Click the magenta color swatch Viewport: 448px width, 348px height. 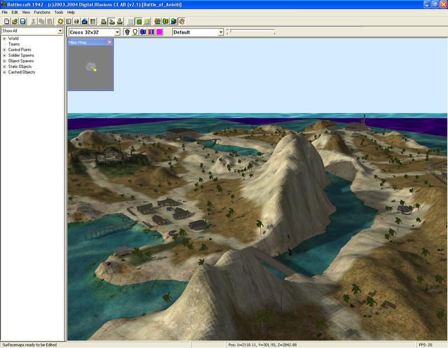(x=159, y=32)
